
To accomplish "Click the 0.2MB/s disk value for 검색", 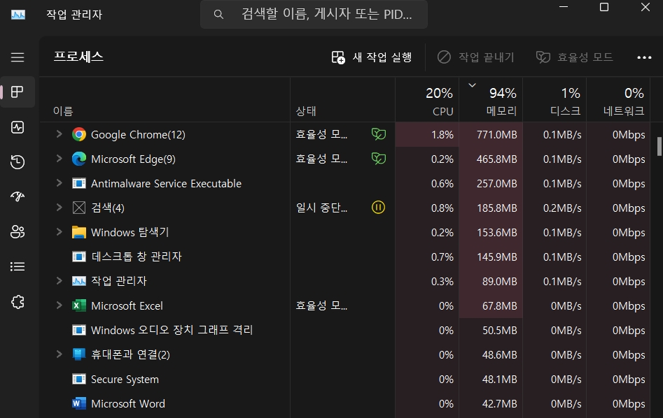I will (x=562, y=208).
